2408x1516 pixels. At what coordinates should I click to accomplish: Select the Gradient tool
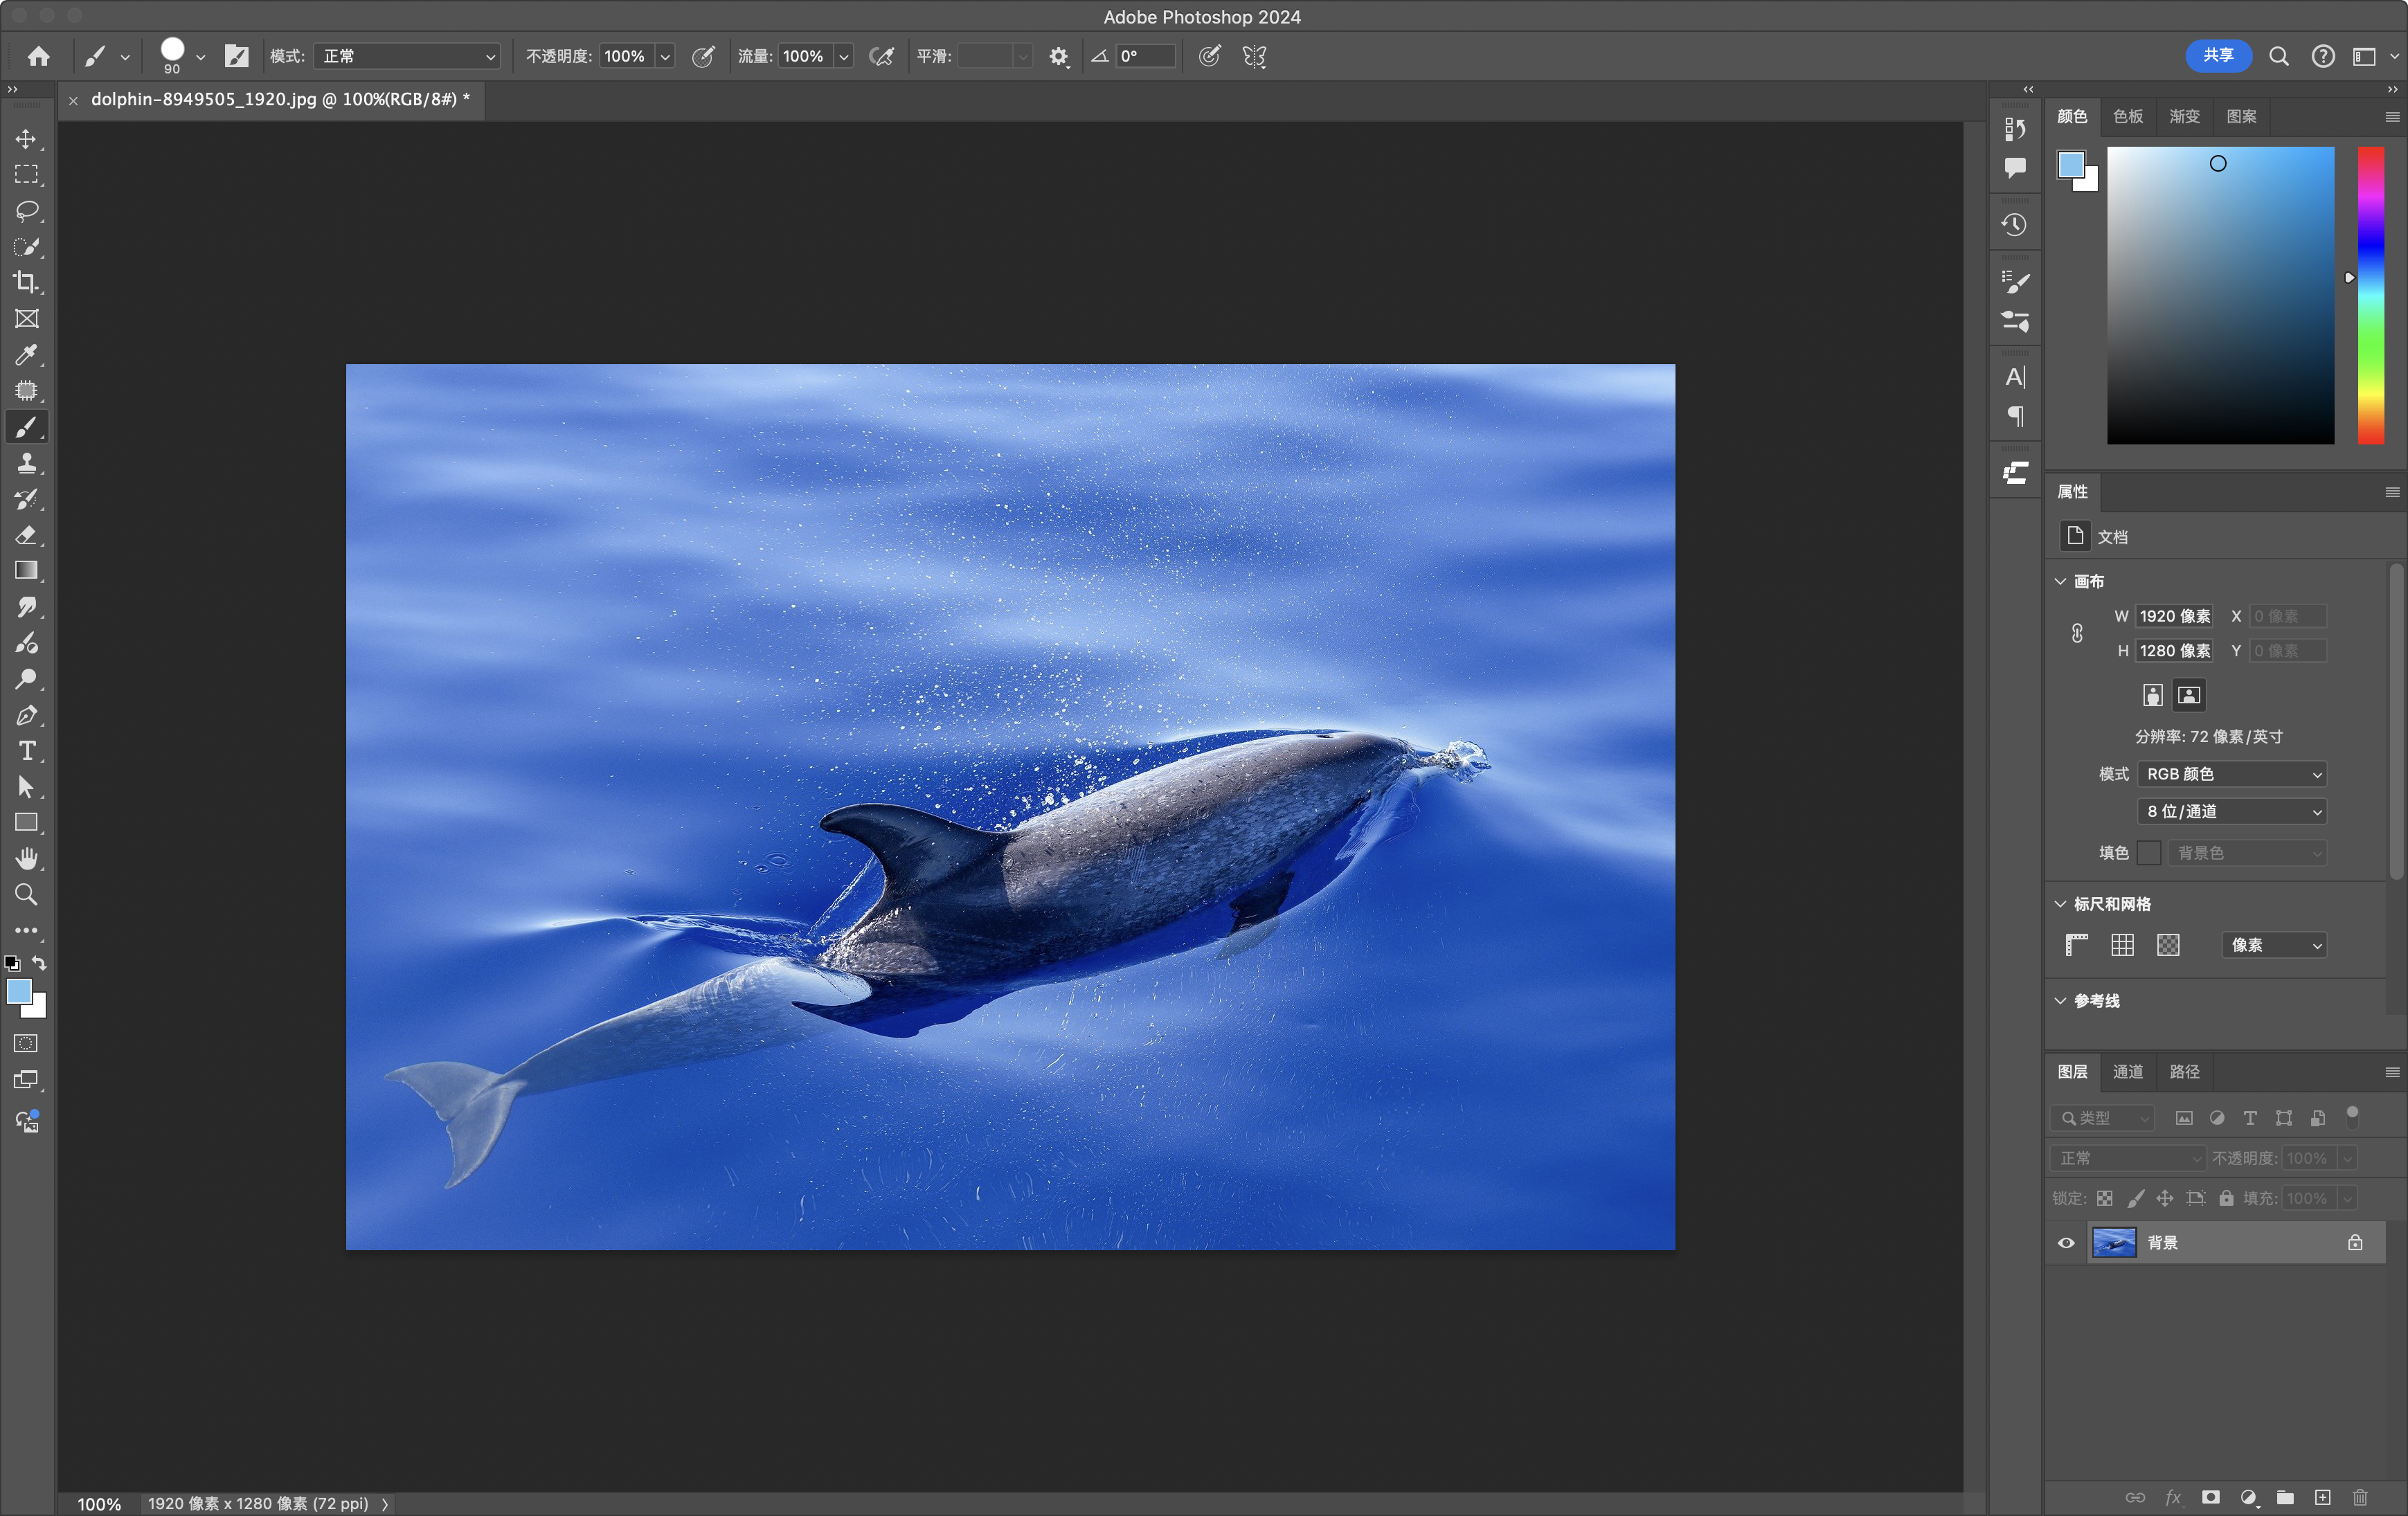click(26, 571)
